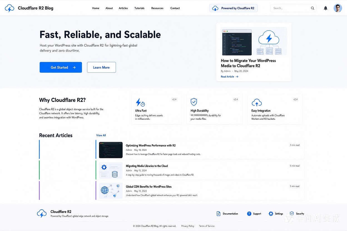
Task: Open the Global CDN Benefits globe thumbnail
Action: point(111,191)
